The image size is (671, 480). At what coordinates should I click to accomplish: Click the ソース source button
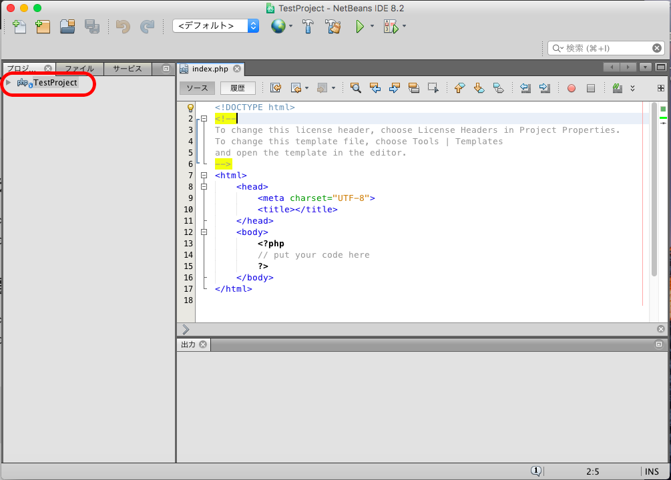tap(197, 88)
